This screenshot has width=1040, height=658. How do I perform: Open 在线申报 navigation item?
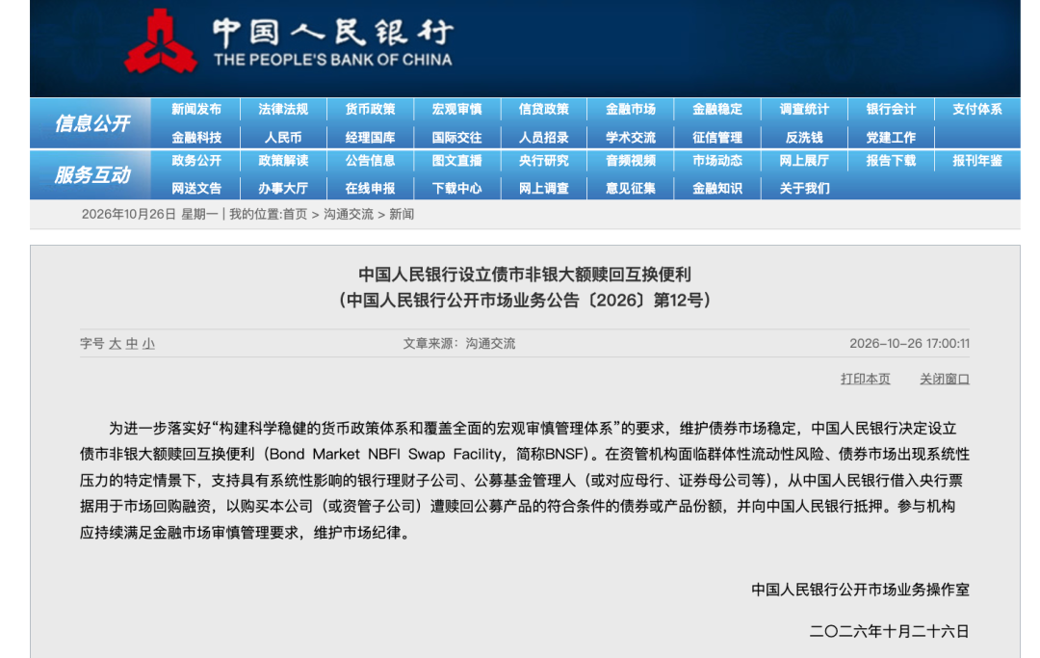pyautogui.click(x=370, y=189)
